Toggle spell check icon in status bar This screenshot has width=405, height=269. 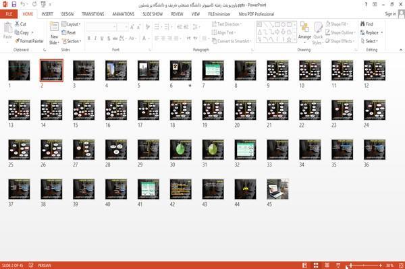point(31,265)
